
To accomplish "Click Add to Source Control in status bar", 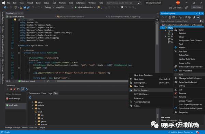I will point(180,132).
